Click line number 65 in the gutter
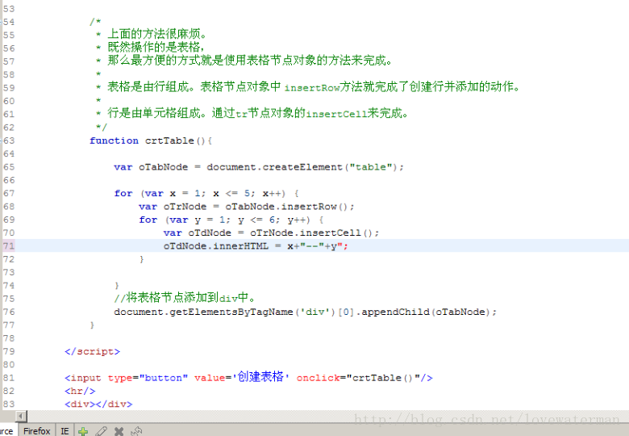629x436 pixels. coord(9,167)
